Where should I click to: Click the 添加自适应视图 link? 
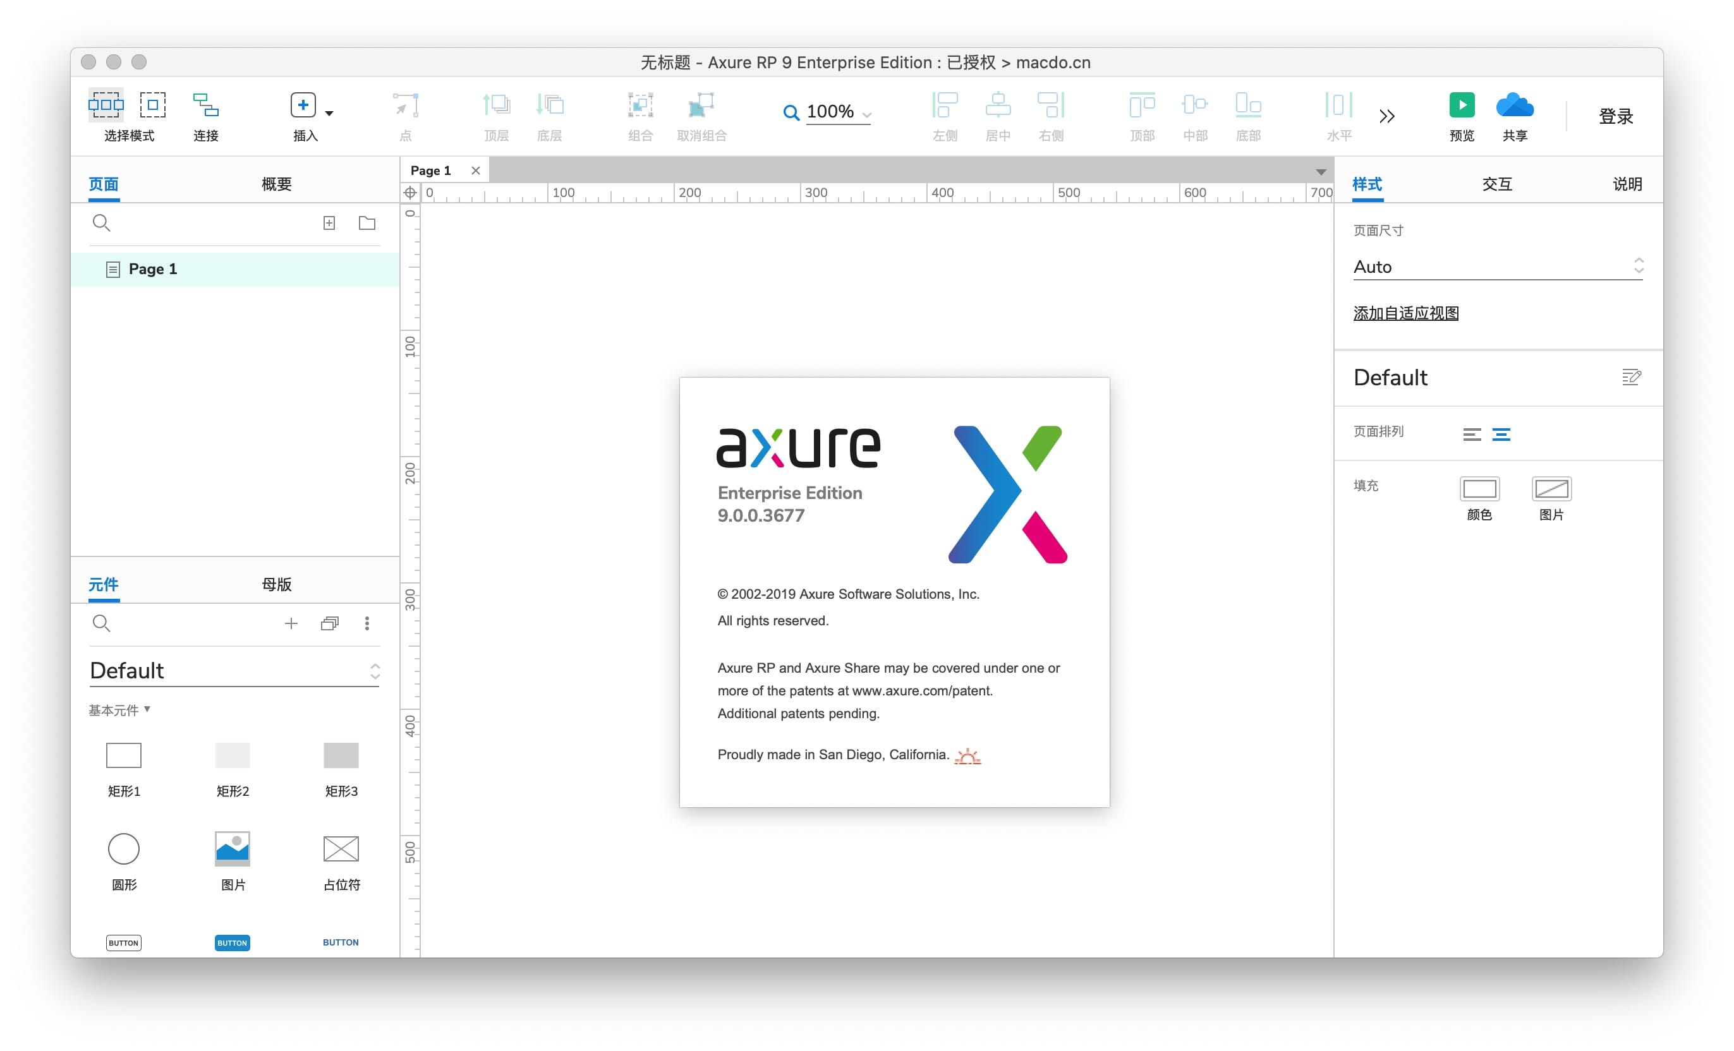coord(1405,313)
